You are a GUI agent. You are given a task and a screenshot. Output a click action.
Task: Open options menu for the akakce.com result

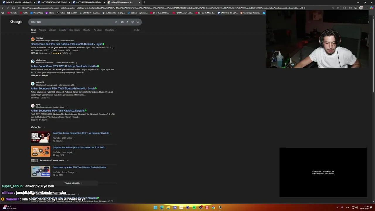76,63
